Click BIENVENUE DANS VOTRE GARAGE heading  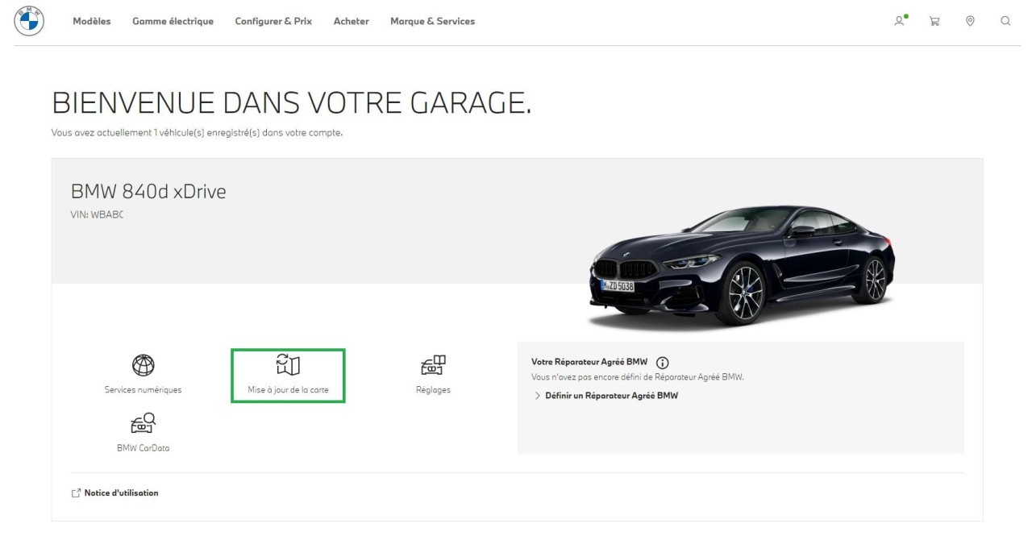(x=291, y=103)
